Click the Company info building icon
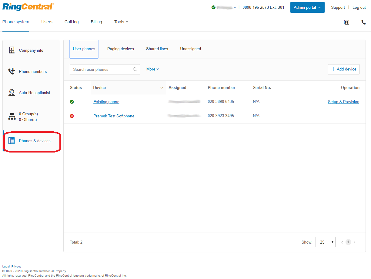 (12, 50)
